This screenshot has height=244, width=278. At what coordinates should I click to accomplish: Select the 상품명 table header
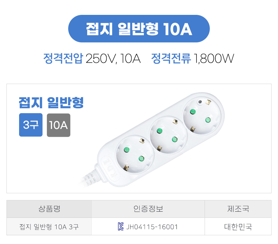click(x=49, y=209)
